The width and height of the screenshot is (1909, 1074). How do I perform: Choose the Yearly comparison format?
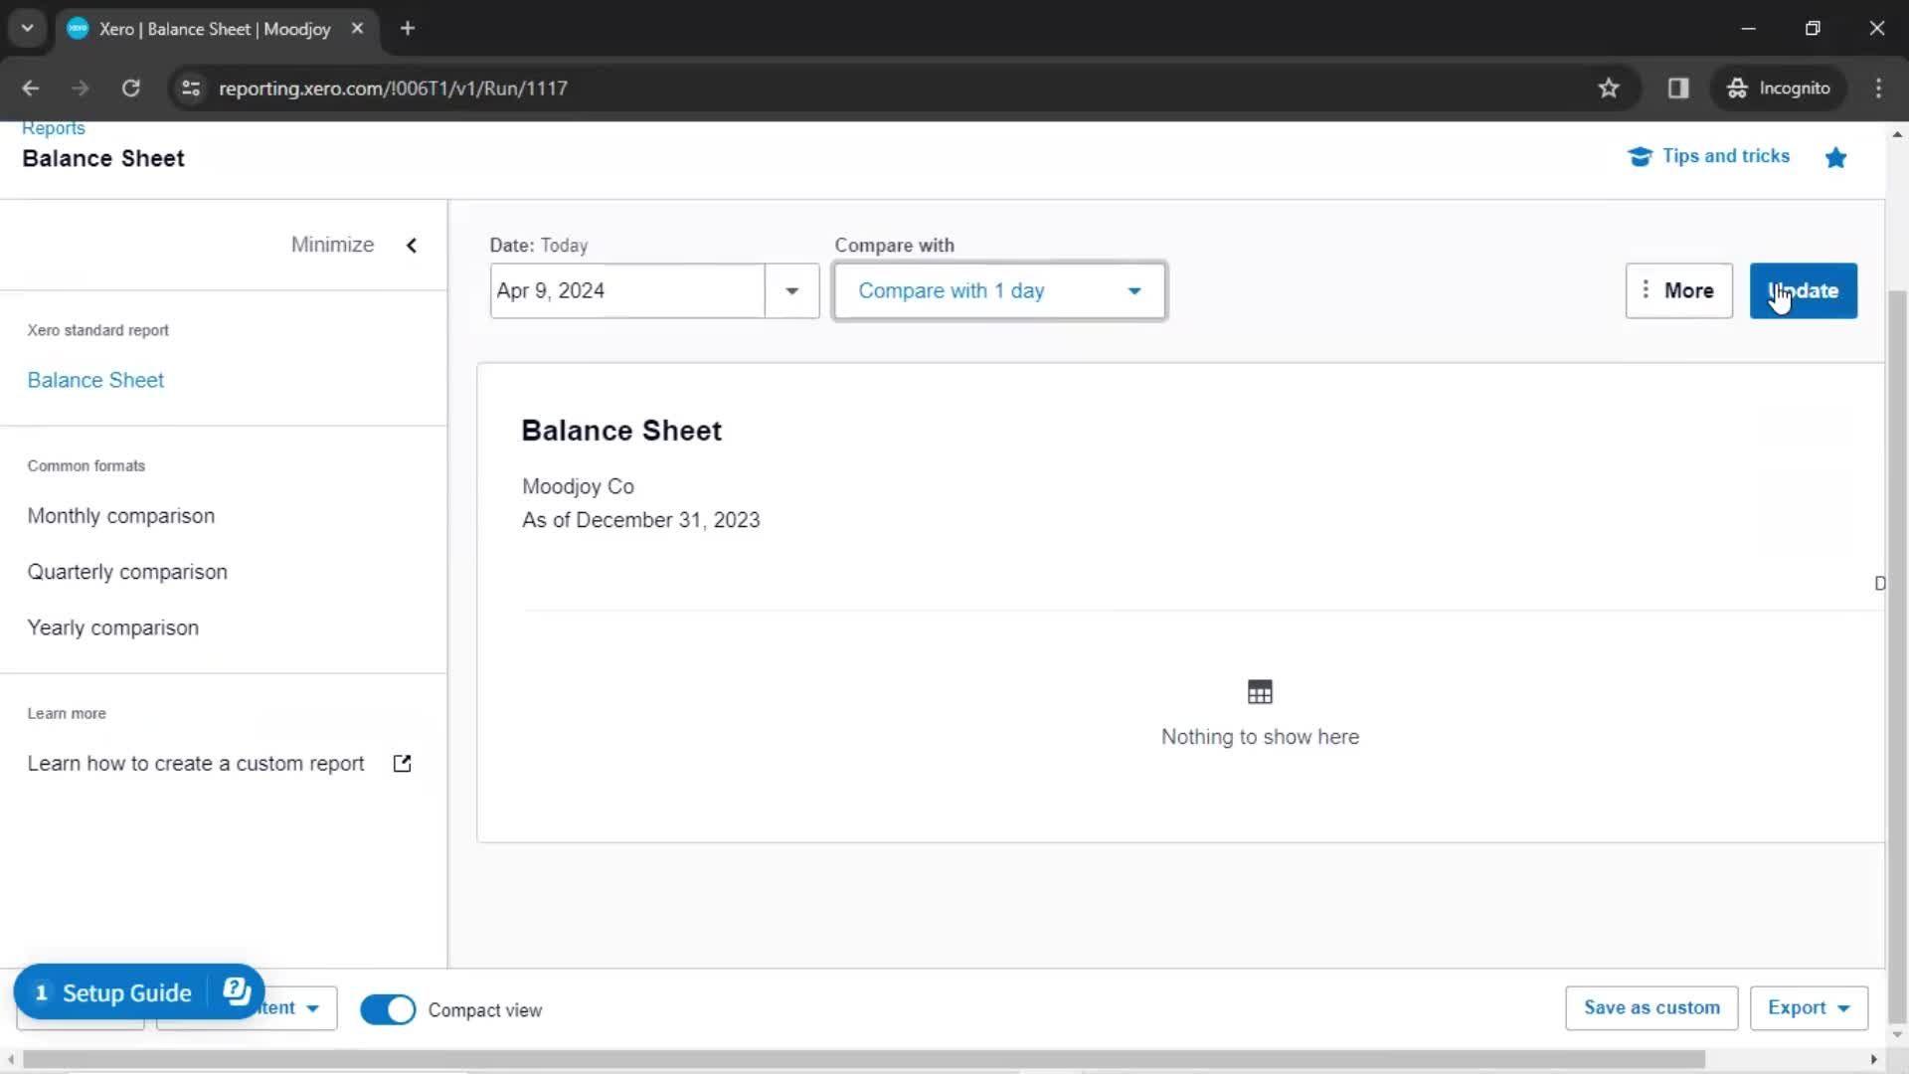click(x=113, y=627)
